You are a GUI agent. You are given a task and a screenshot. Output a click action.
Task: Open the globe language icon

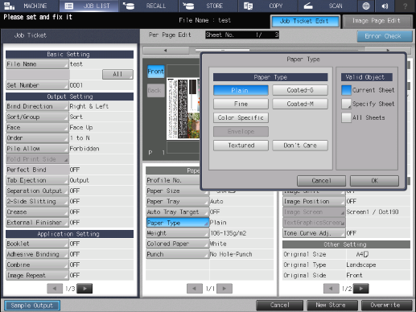[x=366, y=6]
